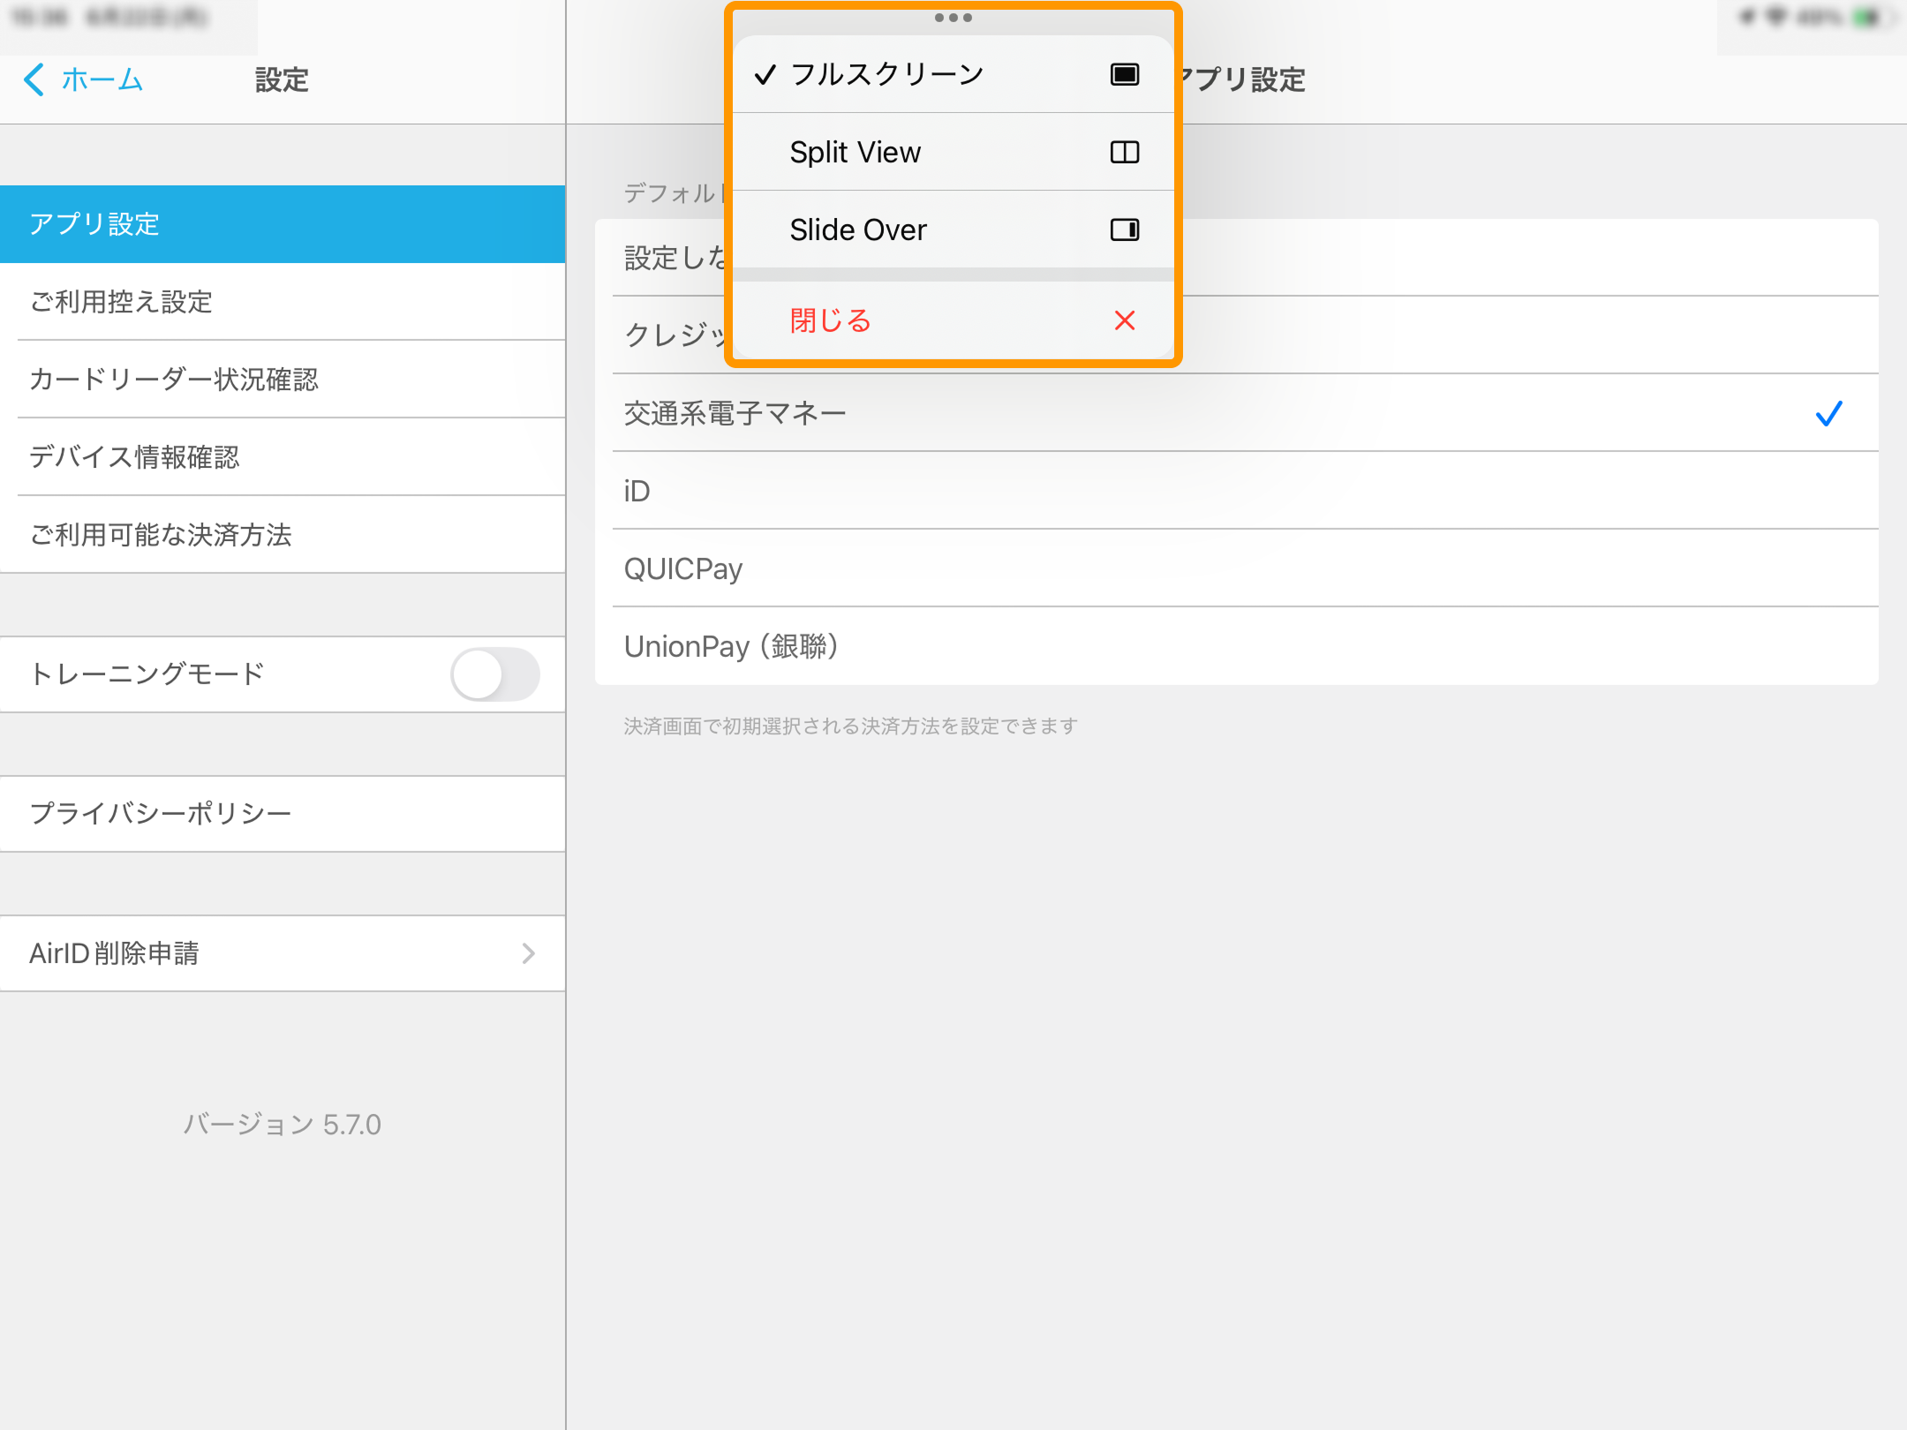Viewport: 1907px width, 1430px height.
Task: Open AirID削除申請
Action: coord(283,953)
